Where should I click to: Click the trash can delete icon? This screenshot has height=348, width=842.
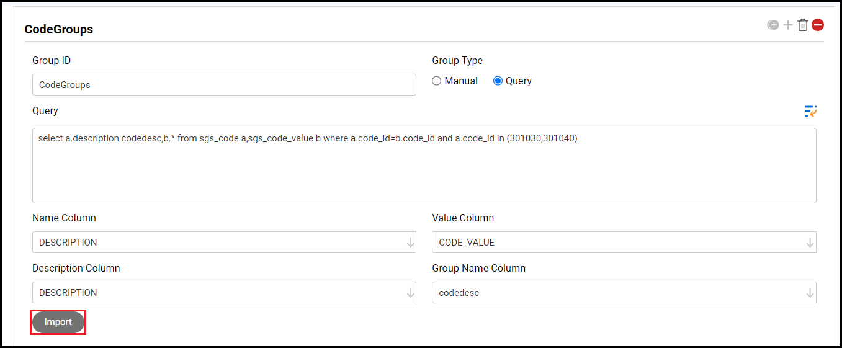tap(803, 25)
